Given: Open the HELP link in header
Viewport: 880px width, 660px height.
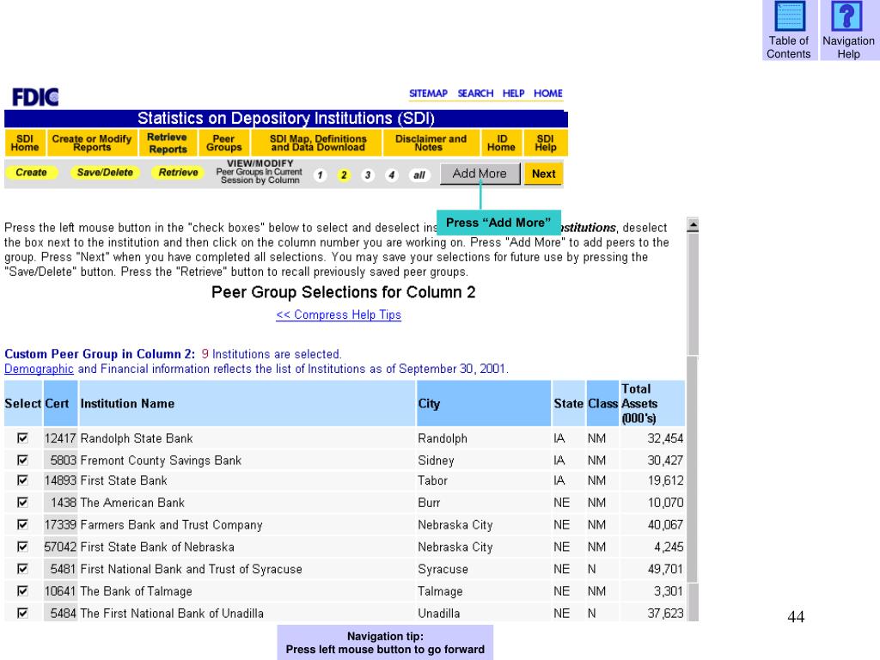Looking at the screenshot, I should point(513,93).
